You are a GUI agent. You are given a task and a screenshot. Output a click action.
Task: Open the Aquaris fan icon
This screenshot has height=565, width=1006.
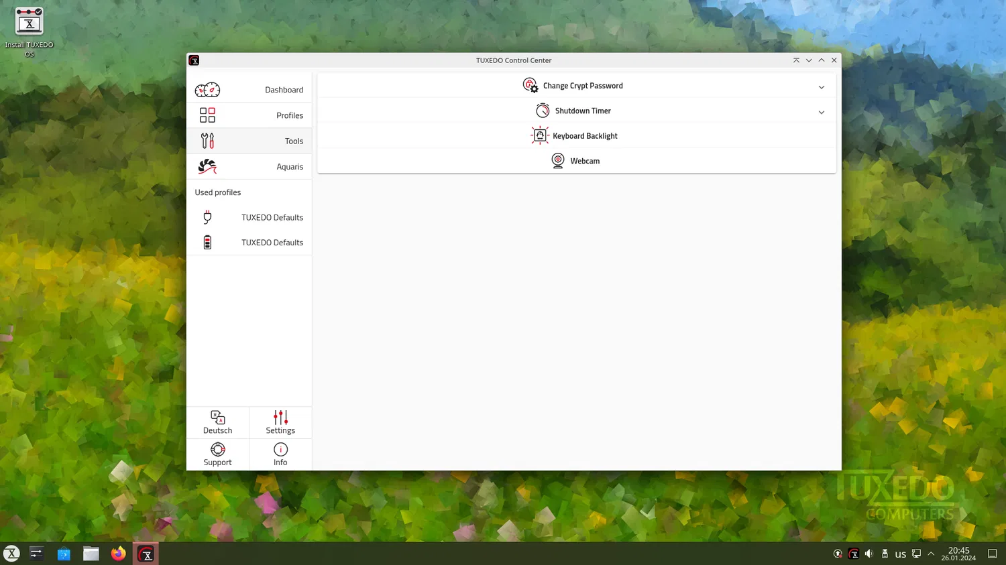(x=207, y=166)
